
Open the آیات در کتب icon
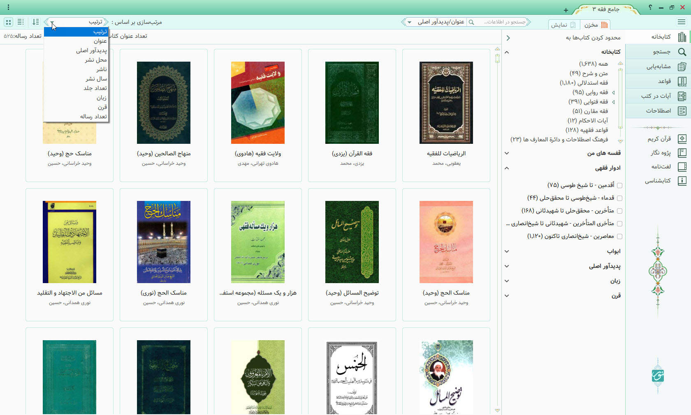pyautogui.click(x=682, y=96)
